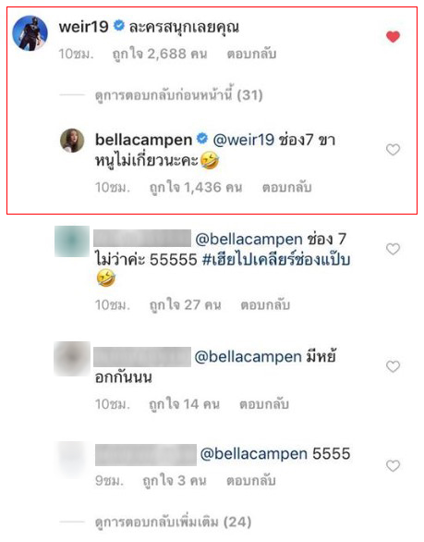View 1,436 likes on bellacampen reply

pos(196,188)
